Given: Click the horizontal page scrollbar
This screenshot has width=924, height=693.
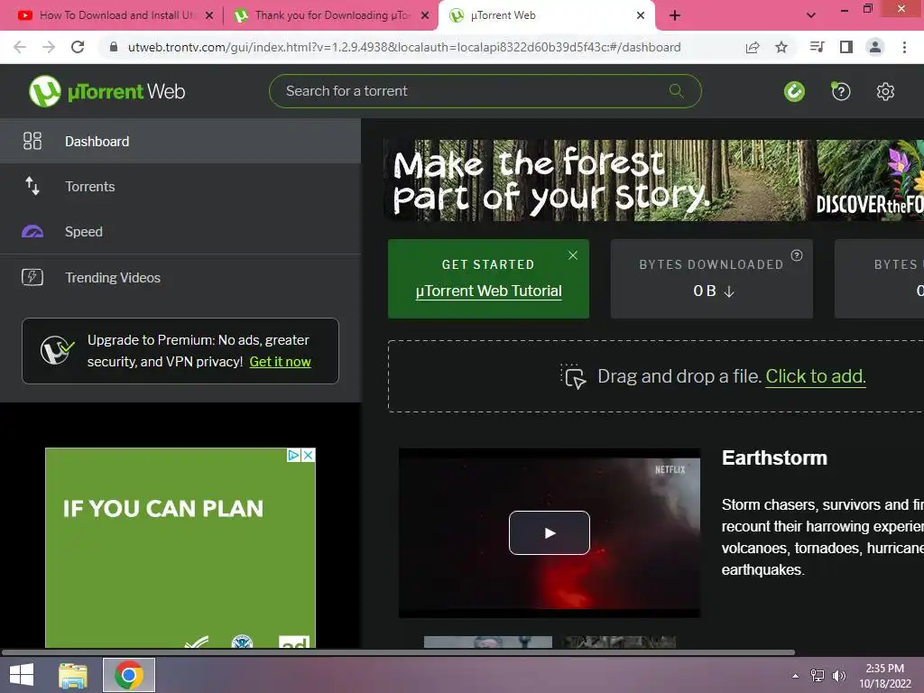Looking at the screenshot, I should (398, 652).
